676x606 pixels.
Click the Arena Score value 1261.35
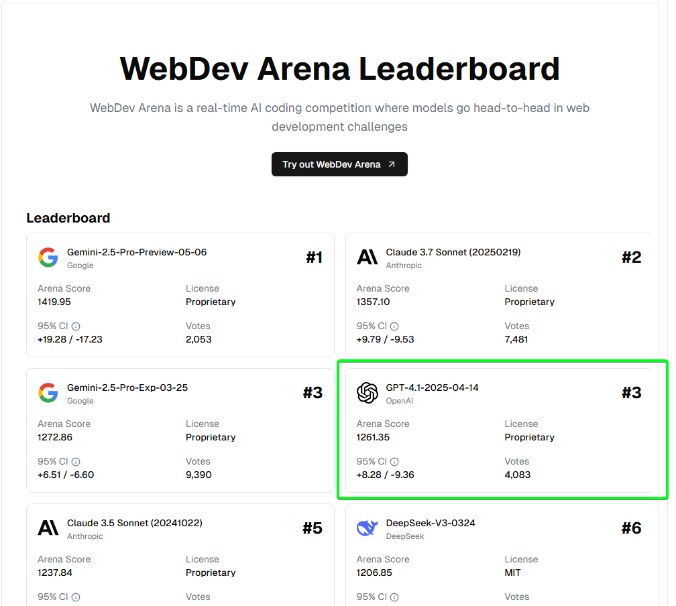coord(373,437)
